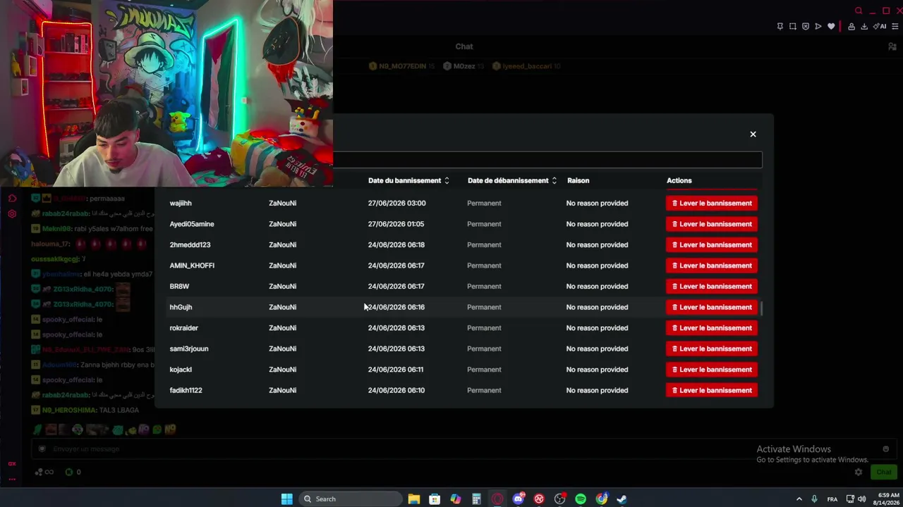Click the Raison column header
This screenshot has height=507, width=903.
point(578,180)
